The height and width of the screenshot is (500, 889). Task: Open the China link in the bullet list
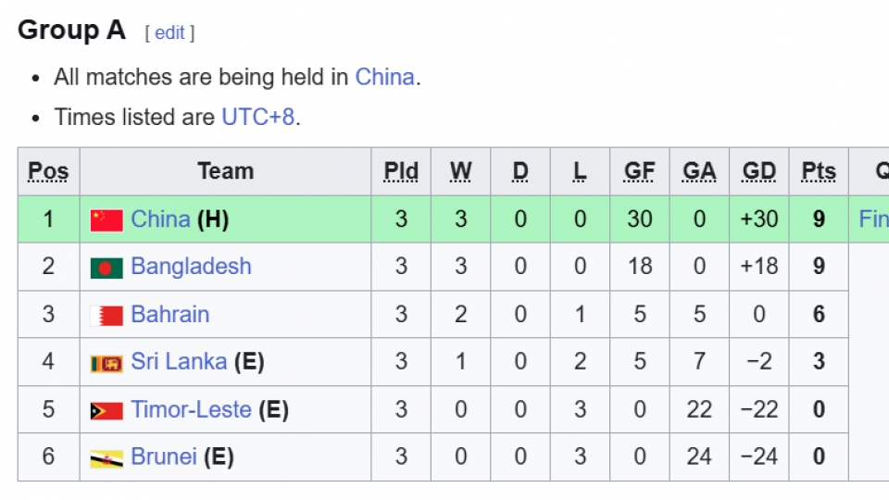pos(384,77)
